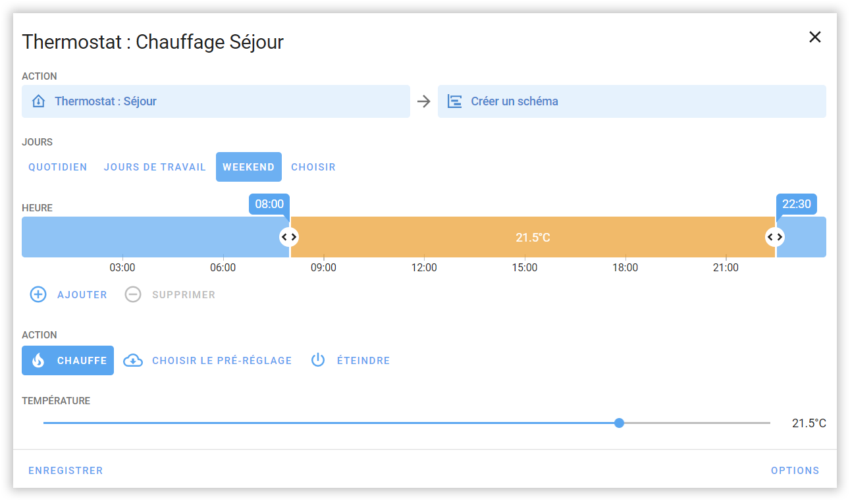Screen dimensions: 850x501
Task: Click the power icon beside Éteindre
Action: [318, 361]
